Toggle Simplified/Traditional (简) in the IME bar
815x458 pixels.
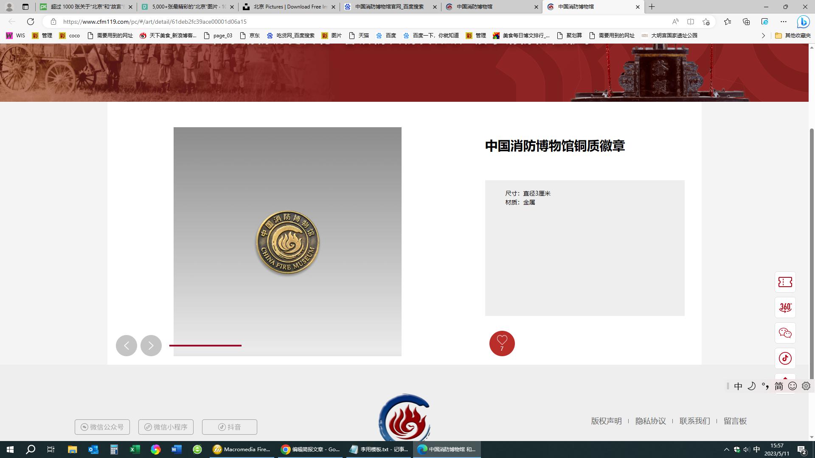(778, 386)
